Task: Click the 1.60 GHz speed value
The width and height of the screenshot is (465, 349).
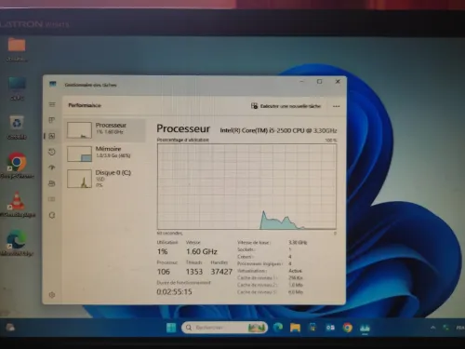Action: [x=202, y=251]
